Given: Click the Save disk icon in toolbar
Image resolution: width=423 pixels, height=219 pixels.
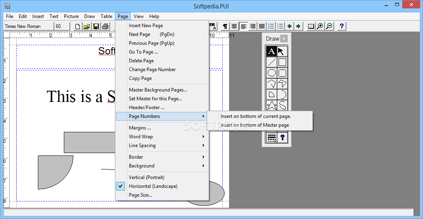Looking at the screenshot, I should click(x=96, y=26).
